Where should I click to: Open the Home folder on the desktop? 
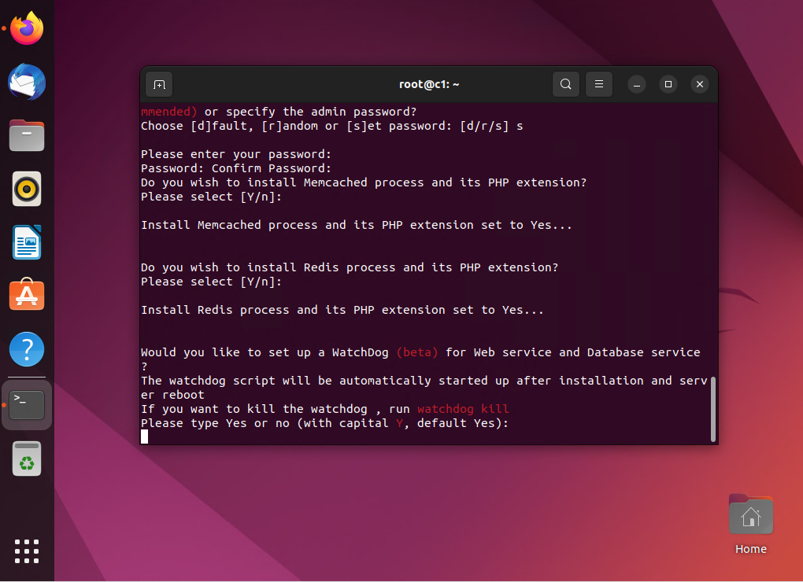(751, 525)
